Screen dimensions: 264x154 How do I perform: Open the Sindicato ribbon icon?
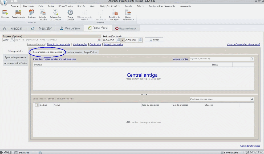point(31,14)
